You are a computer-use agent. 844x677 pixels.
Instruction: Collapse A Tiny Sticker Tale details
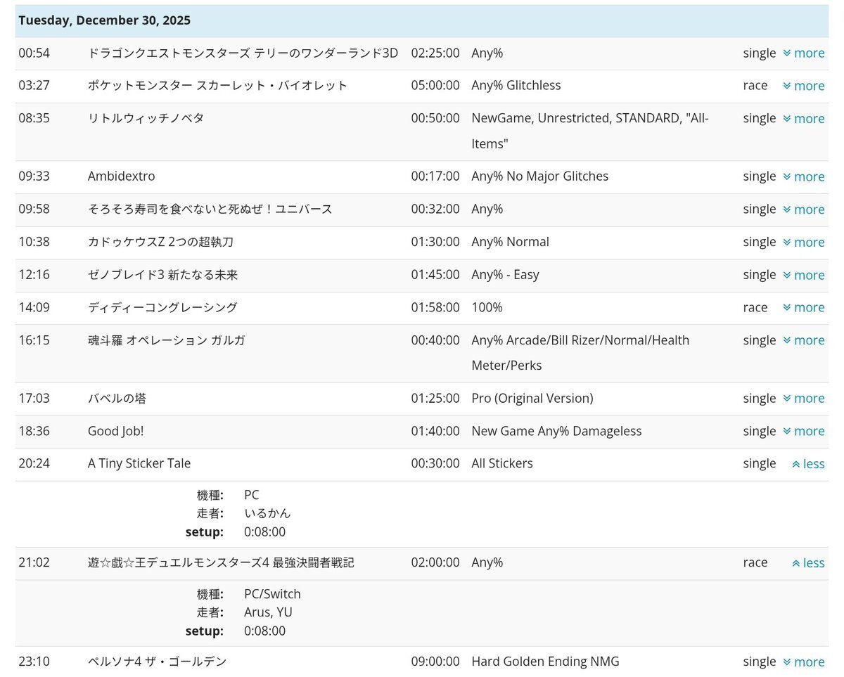[807, 464]
